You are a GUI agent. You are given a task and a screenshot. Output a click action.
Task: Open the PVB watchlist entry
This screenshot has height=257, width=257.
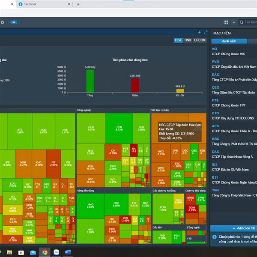[x=234, y=64]
